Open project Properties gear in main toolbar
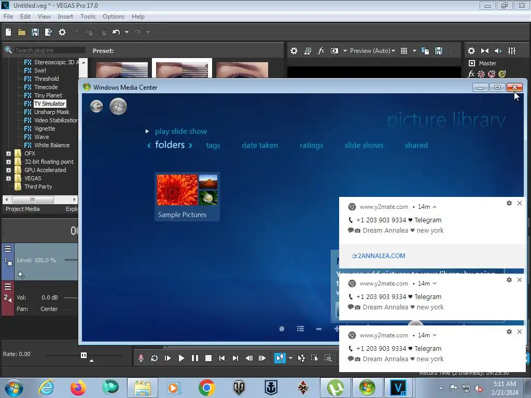 pyautogui.click(x=62, y=32)
